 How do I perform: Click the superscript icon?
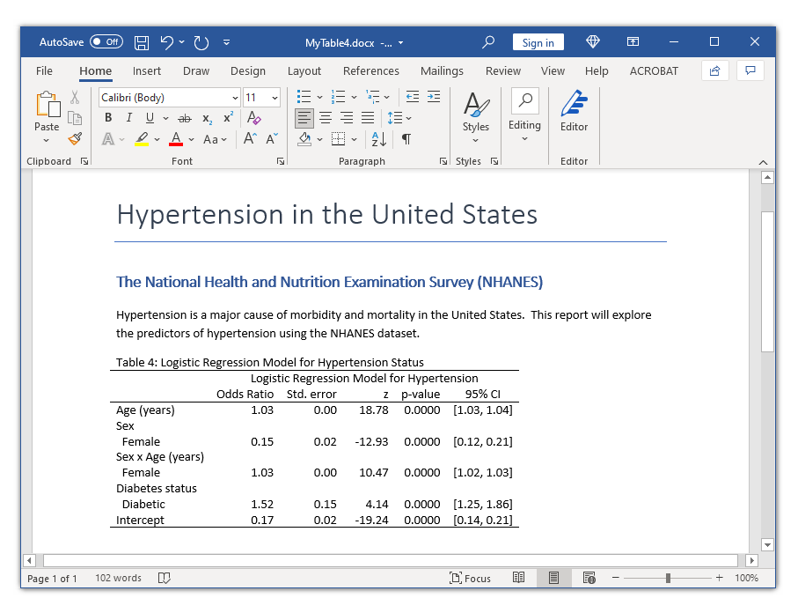(x=227, y=117)
